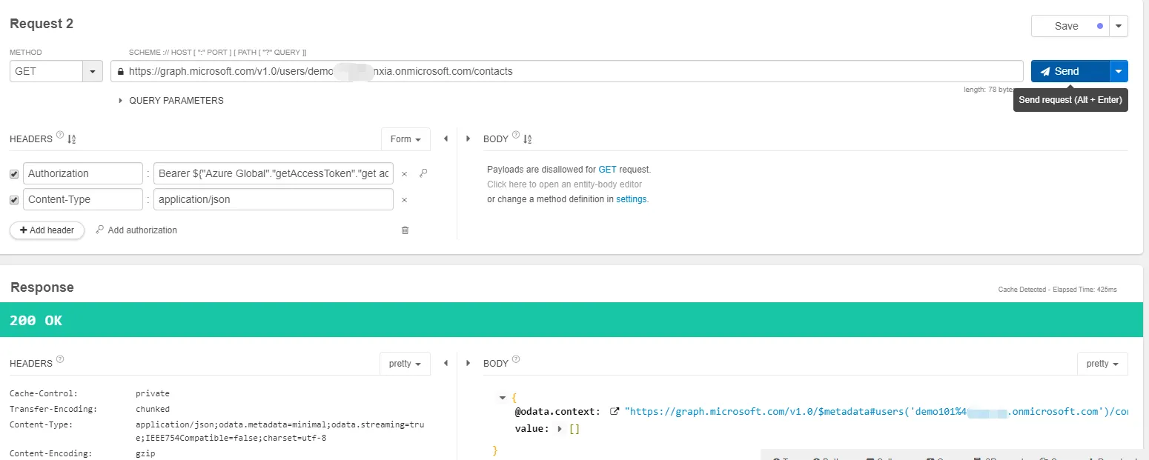Click the Add header button

47,230
